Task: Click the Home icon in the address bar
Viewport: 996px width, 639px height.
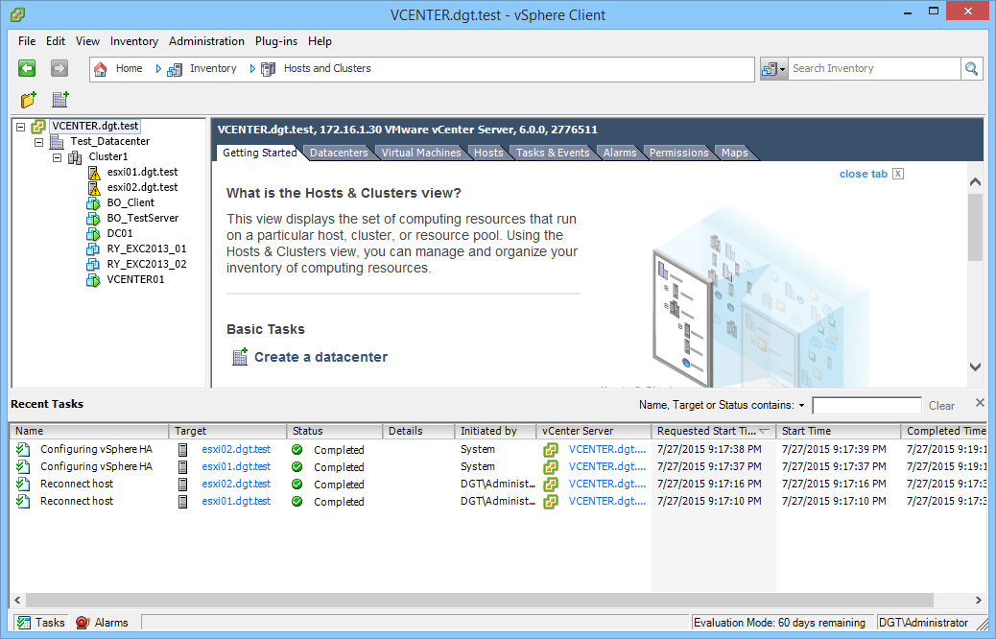Action: [101, 68]
